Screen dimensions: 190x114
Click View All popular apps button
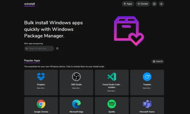[158, 62]
